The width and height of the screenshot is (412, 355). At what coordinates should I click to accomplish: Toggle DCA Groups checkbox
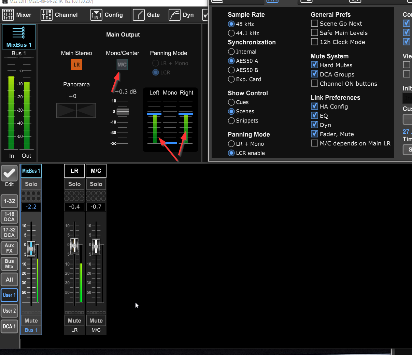click(x=314, y=74)
